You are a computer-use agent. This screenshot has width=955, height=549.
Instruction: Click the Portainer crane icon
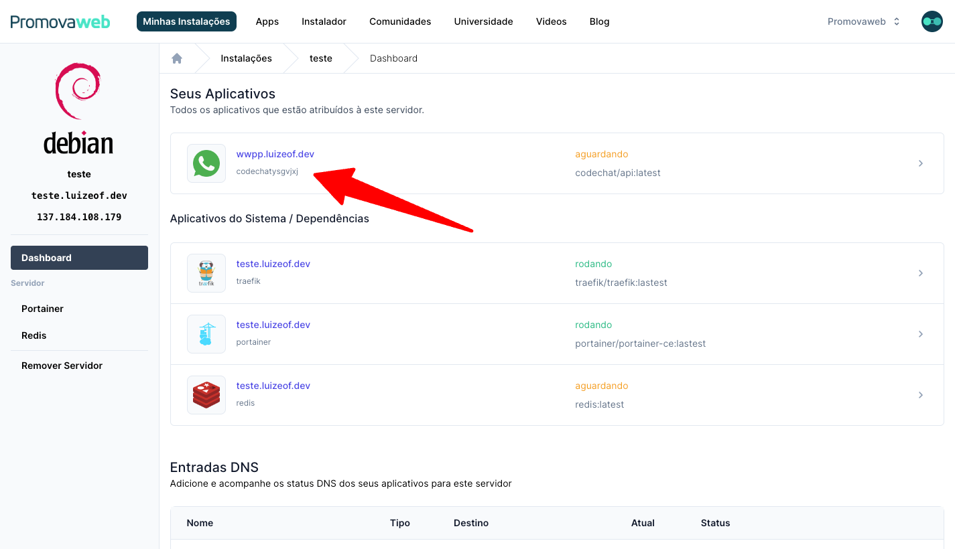pyautogui.click(x=206, y=334)
